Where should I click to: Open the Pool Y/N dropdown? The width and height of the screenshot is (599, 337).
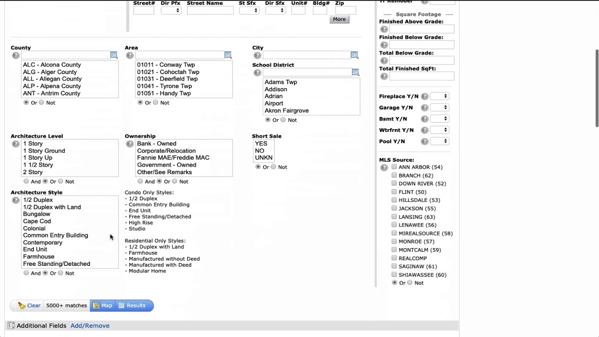pyautogui.click(x=440, y=141)
